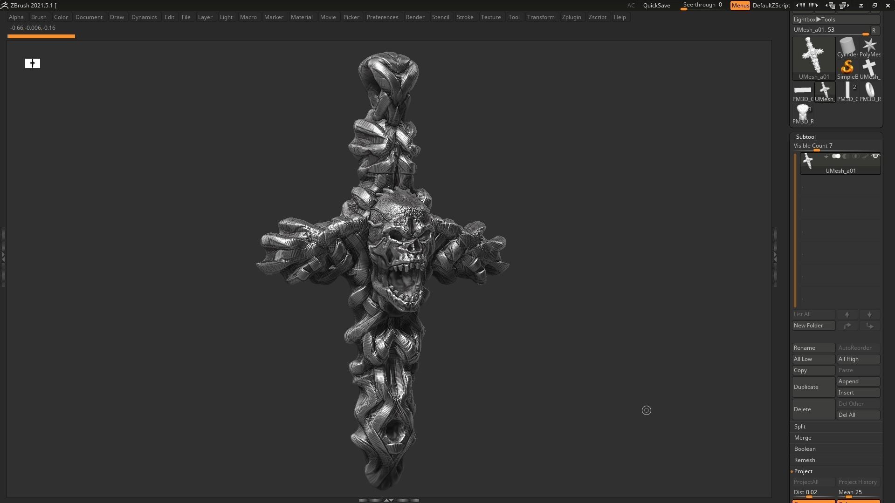
Task: Click the Append button
Action: (859, 381)
